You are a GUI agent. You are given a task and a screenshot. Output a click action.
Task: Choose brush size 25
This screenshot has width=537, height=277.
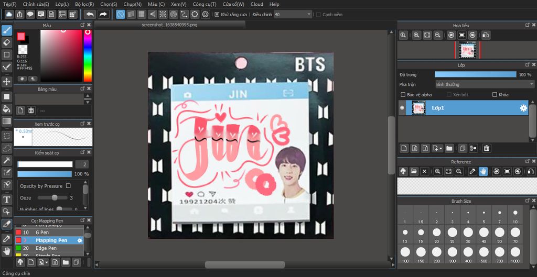452,235
